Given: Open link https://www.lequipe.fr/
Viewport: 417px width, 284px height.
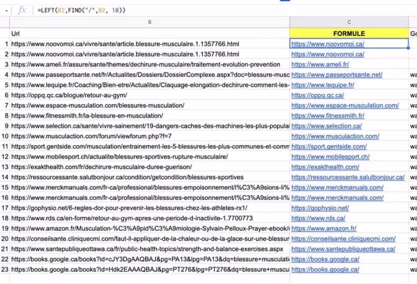Looking at the screenshot, I should pos(322,85).
